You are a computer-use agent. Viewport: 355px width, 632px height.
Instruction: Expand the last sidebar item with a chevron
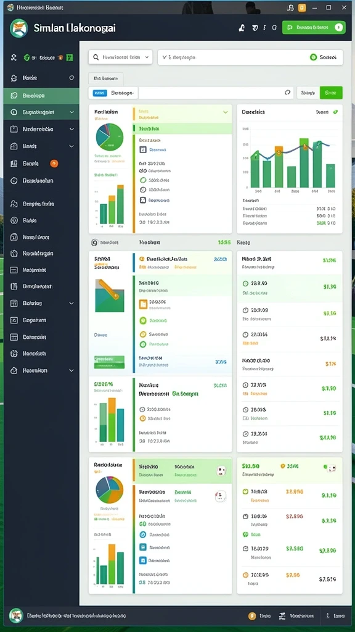point(41,370)
